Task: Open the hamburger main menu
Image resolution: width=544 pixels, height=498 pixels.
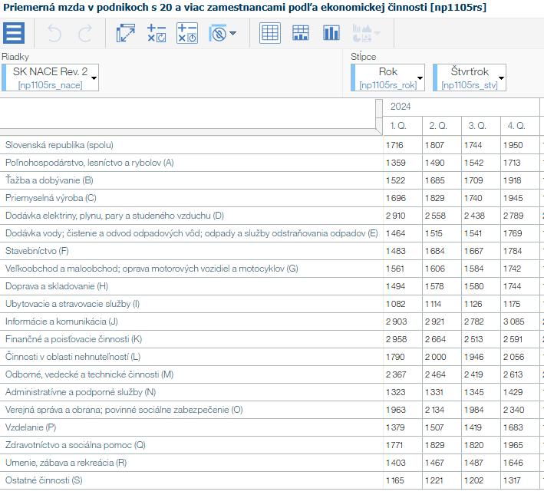Action: click(15, 33)
